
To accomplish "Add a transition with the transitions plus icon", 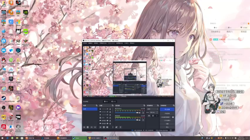I will 149,116.
